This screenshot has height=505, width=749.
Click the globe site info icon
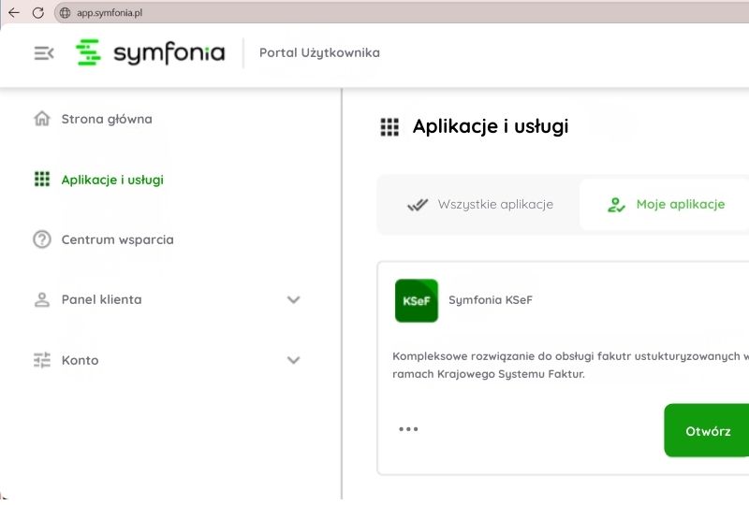(65, 12)
